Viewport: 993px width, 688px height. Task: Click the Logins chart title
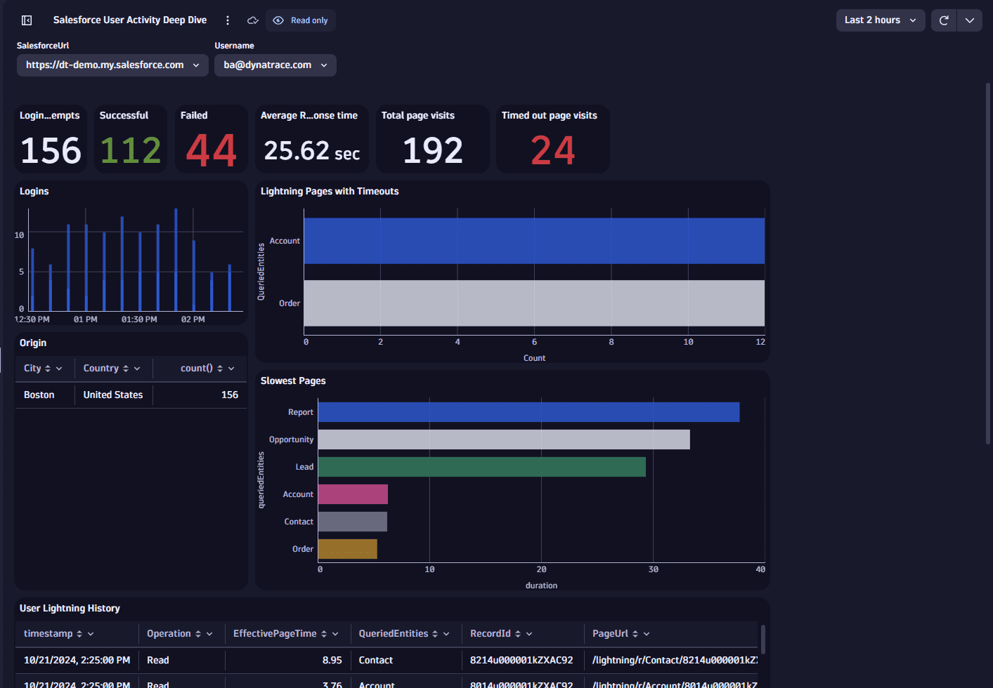click(34, 192)
